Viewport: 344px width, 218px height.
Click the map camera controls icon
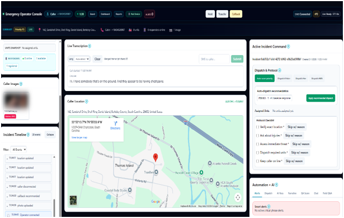(x=238, y=197)
